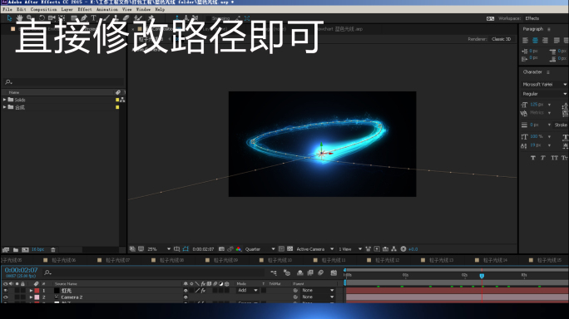Click the 16 bpc color depth button
The width and height of the screenshot is (569, 319).
tap(37, 249)
